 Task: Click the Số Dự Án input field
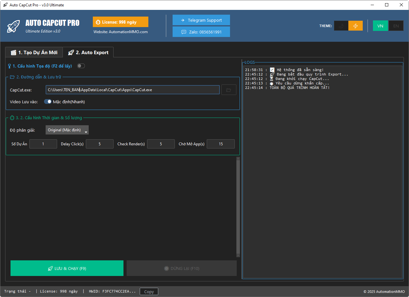tap(43, 144)
